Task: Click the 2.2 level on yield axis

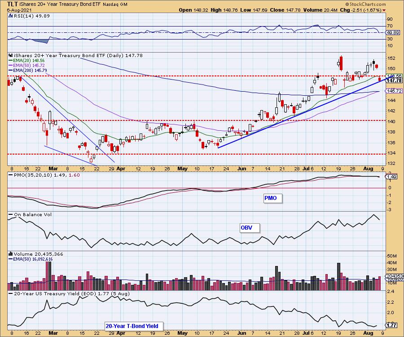Action: click(x=391, y=302)
